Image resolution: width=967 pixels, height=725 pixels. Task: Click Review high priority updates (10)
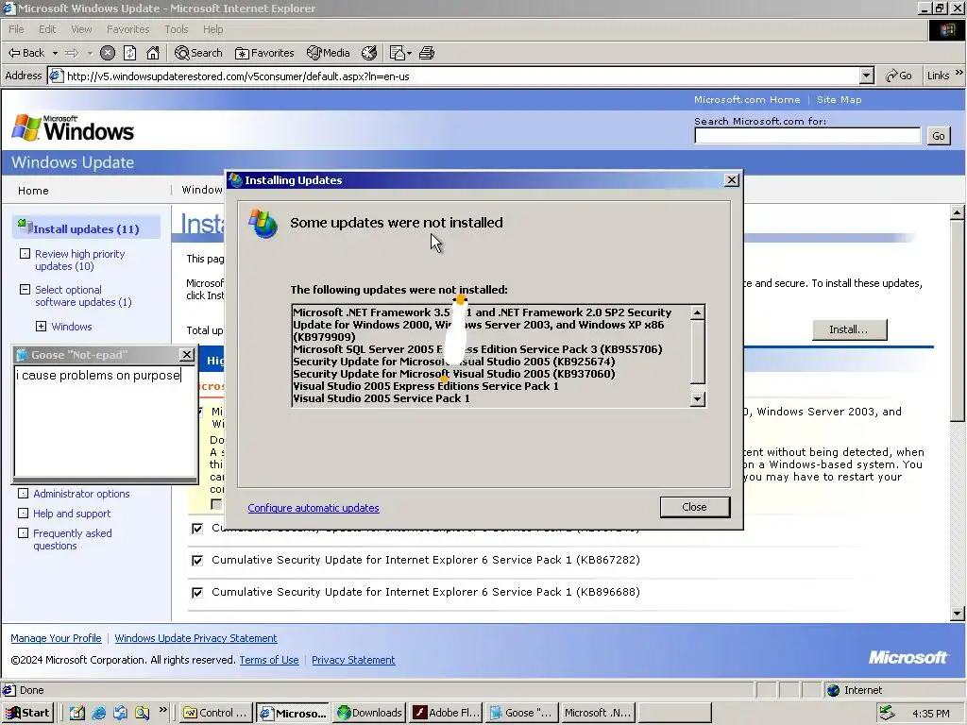click(79, 261)
